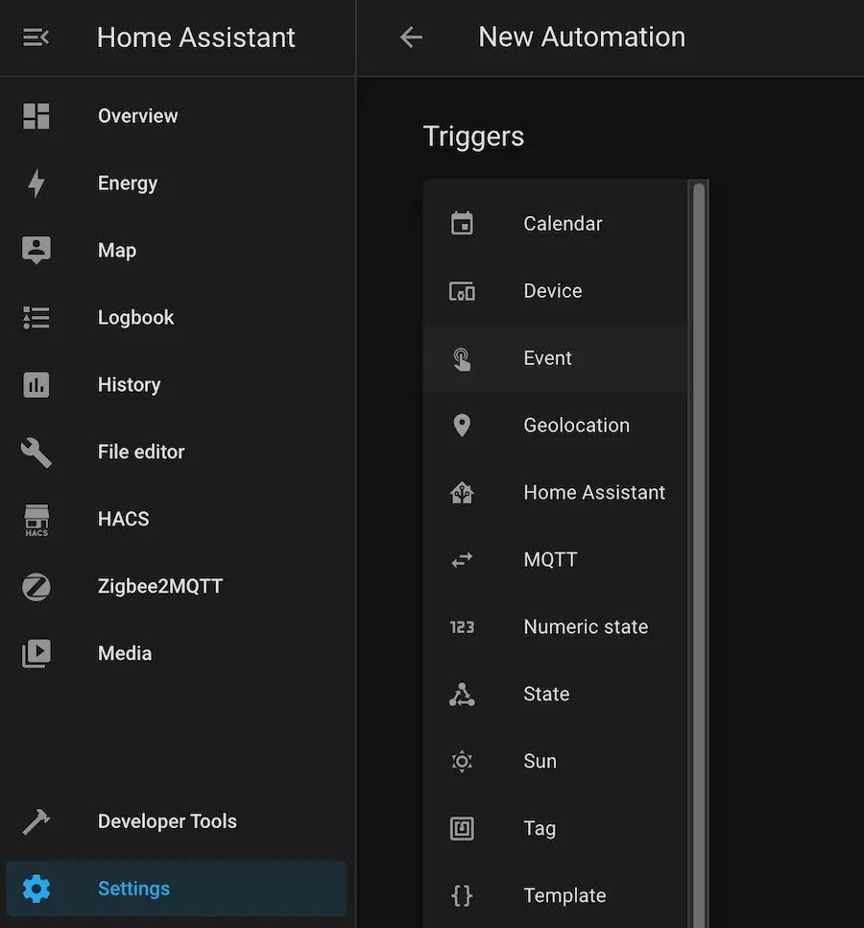Open the Media browser
This screenshot has height=928, width=864.
click(x=125, y=654)
